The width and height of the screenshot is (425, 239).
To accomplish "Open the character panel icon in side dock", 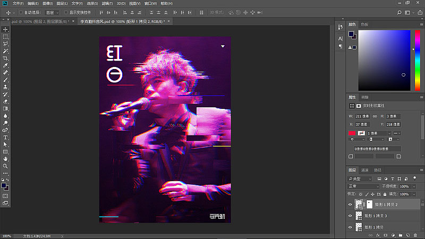I will click(x=341, y=38).
